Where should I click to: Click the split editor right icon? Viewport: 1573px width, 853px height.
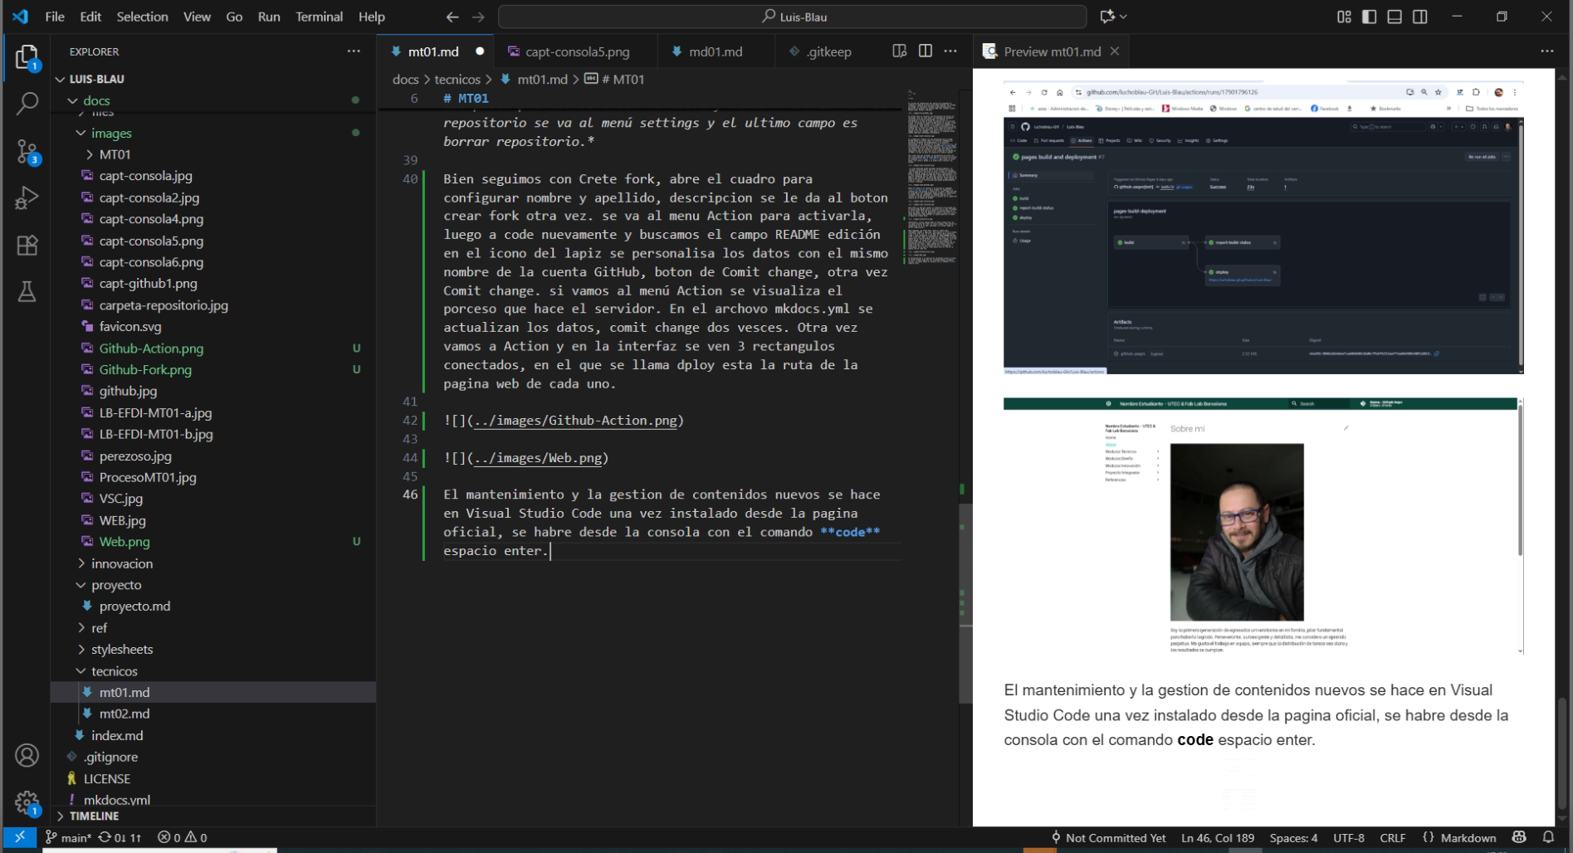[925, 51]
